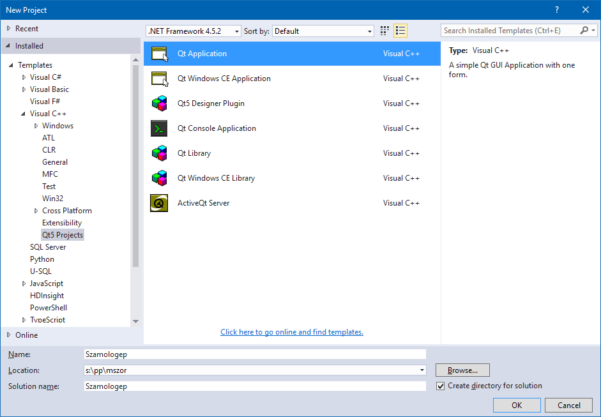Screen dimensions: 601x417
Task: Select the Qt Console Application name
Action: (217, 128)
